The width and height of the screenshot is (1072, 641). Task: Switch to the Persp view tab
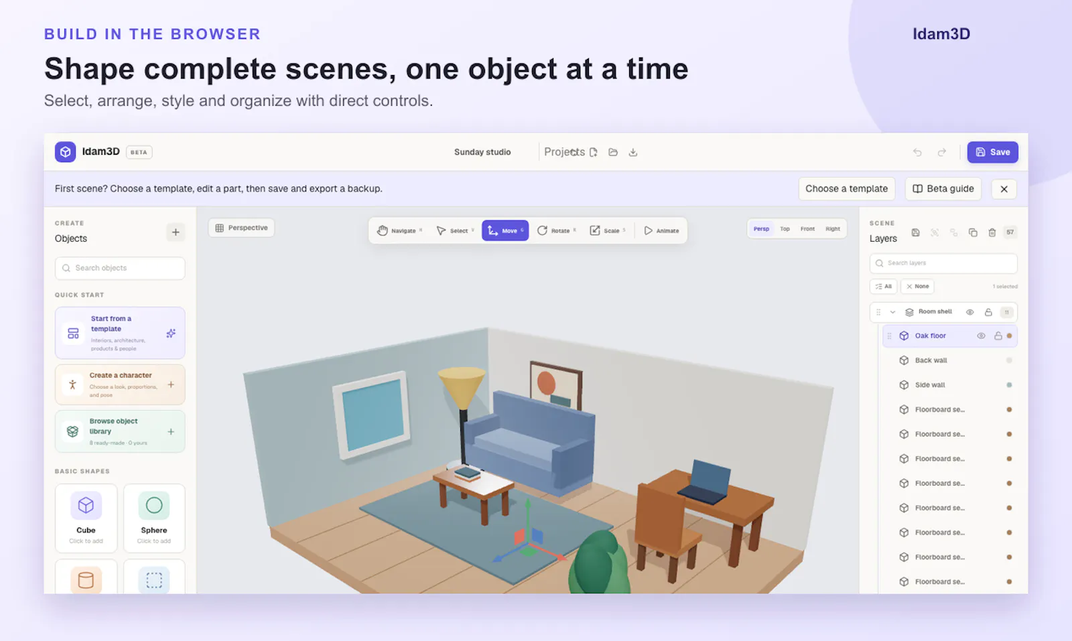point(761,229)
